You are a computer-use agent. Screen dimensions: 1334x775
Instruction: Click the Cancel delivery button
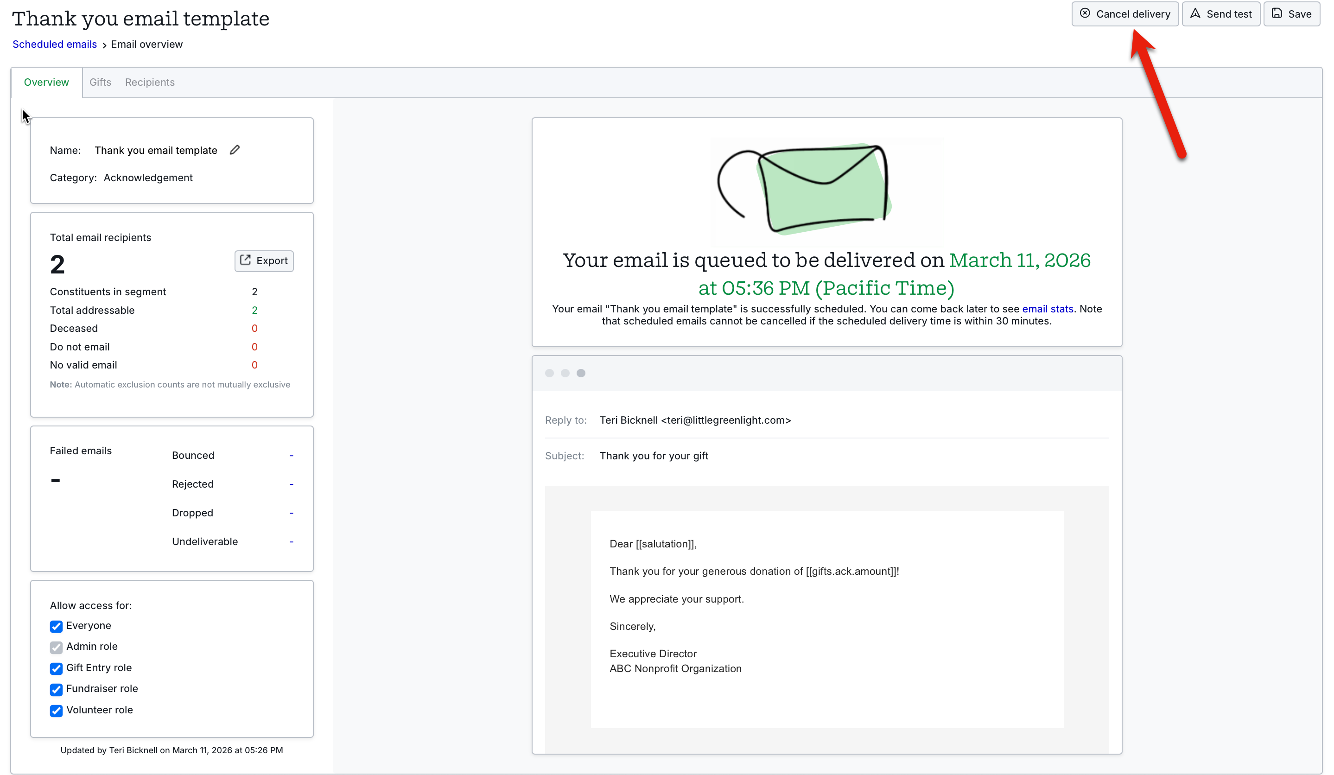(1124, 14)
